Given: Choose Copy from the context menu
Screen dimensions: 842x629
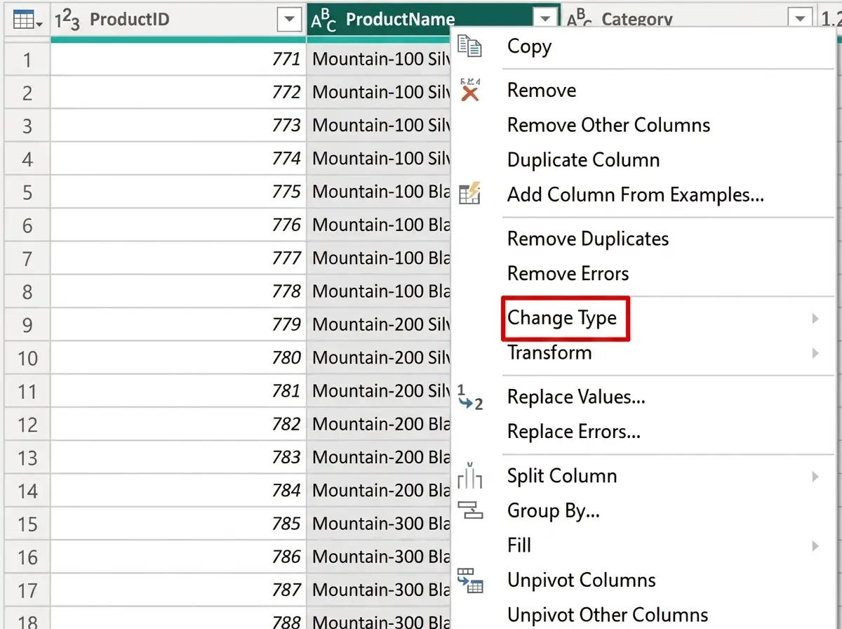Looking at the screenshot, I should tap(529, 47).
